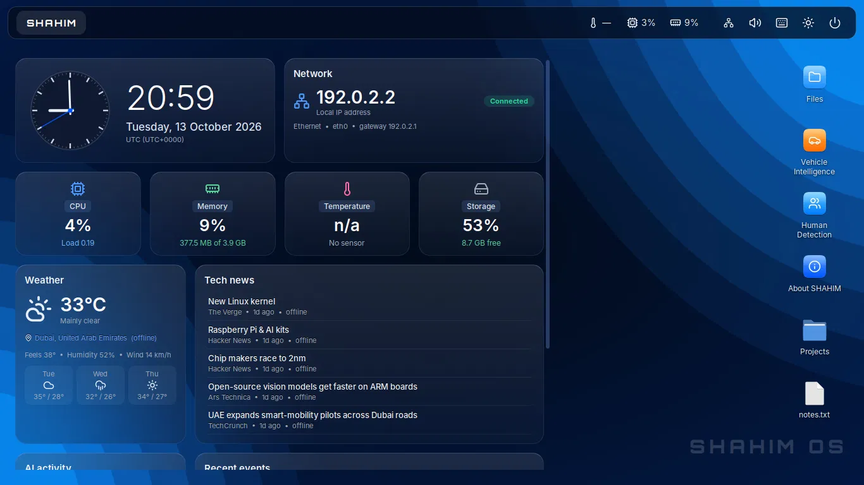Click the 20:59 digital time

point(171,98)
